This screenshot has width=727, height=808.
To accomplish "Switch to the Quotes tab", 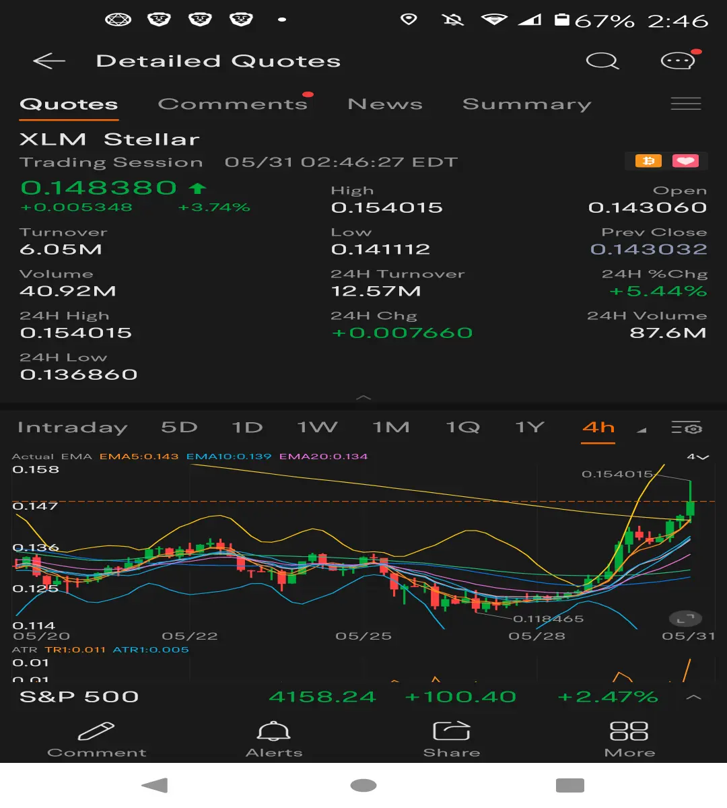I will pyautogui.click(x=69, y=104).
